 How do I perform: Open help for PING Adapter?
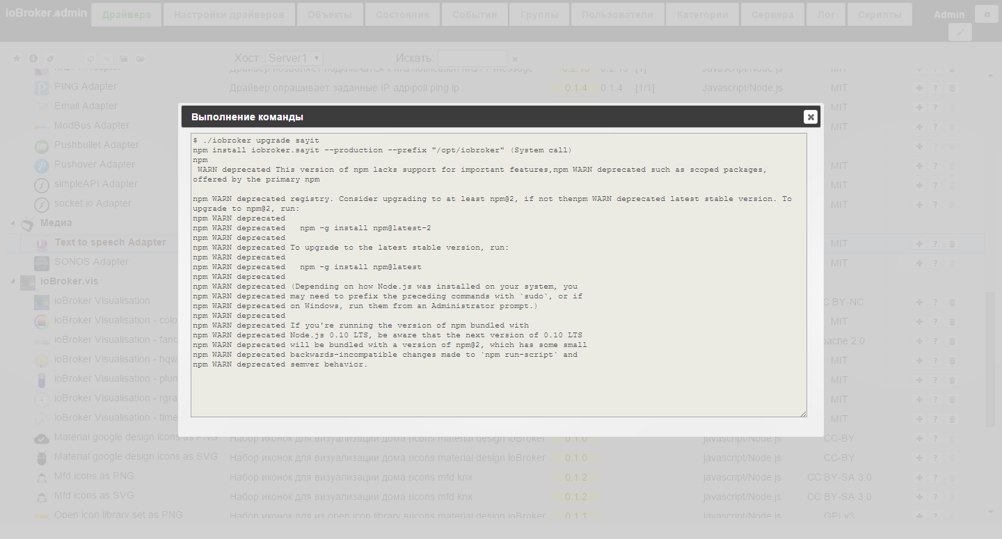(x=936, y=88)
